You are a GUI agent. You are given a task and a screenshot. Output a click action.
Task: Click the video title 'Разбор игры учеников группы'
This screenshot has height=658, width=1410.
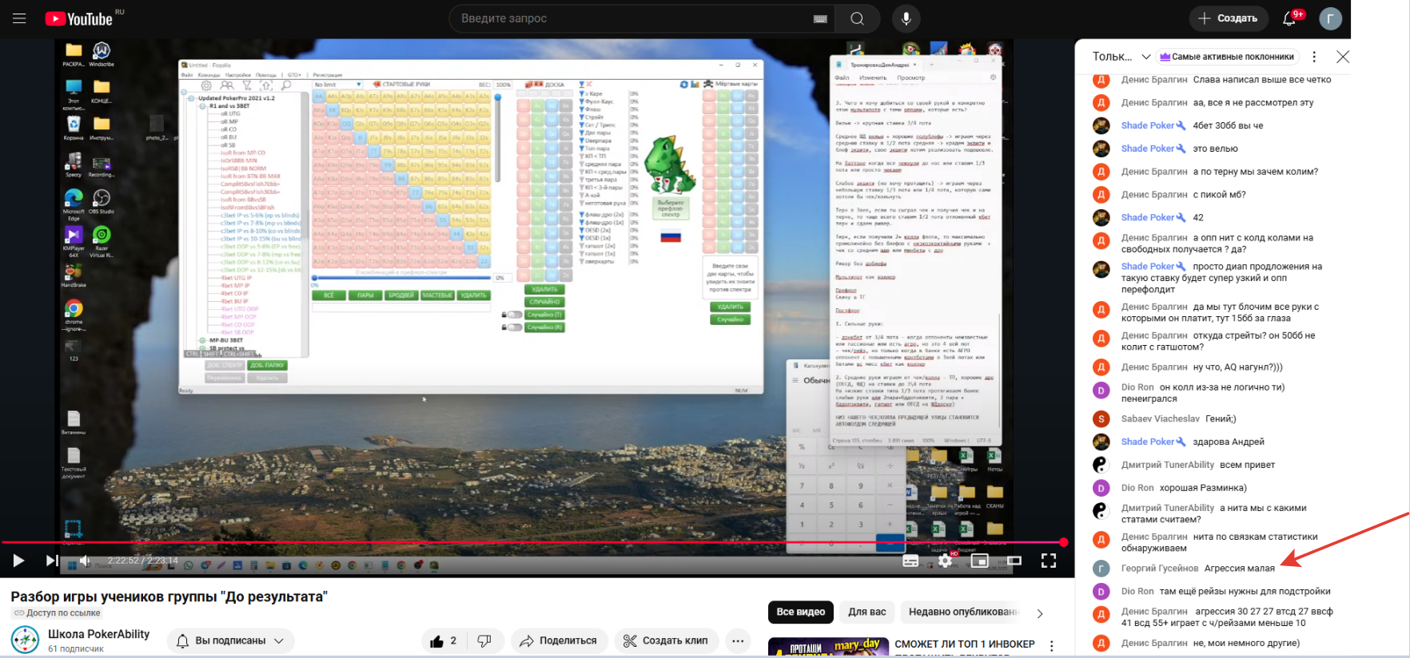[x=169, y=597]
